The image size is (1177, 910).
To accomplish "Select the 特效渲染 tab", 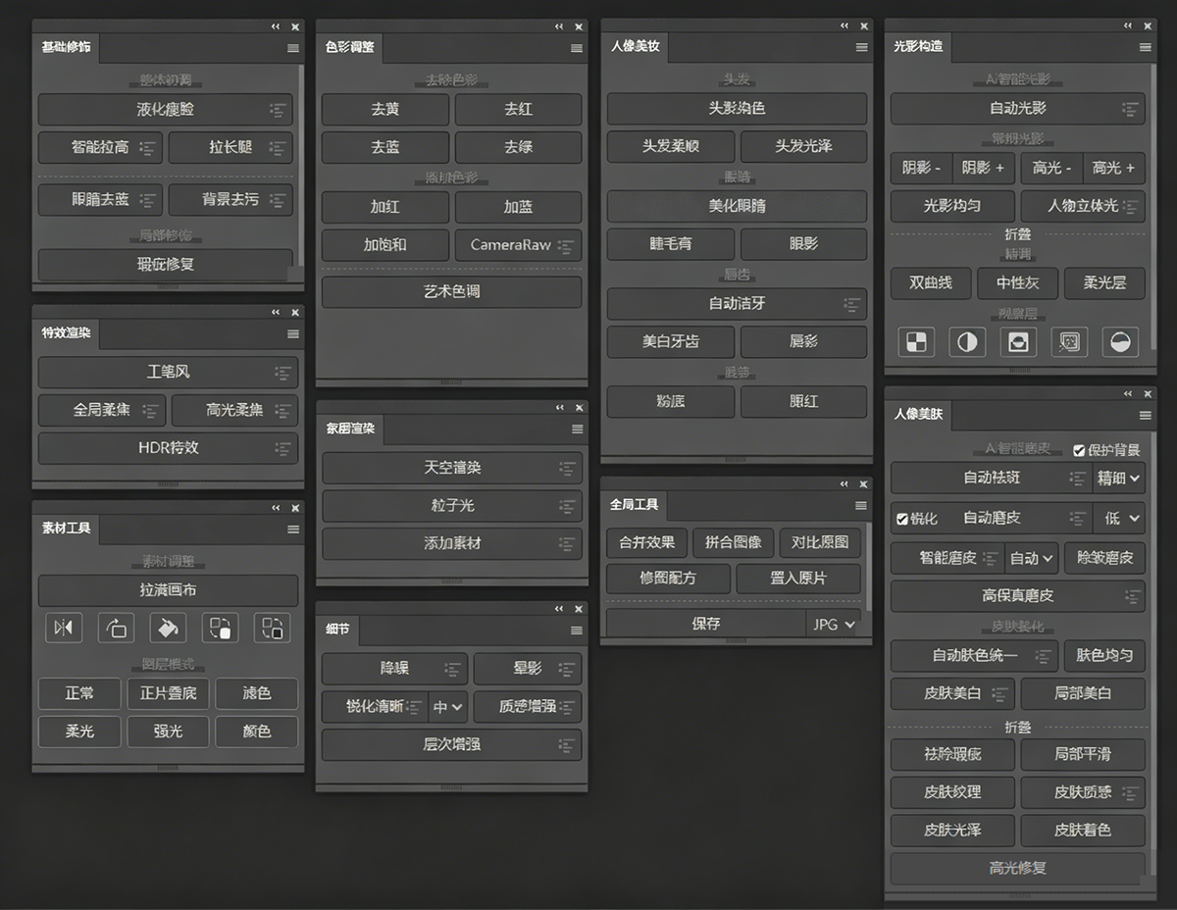I will (66, 333).
